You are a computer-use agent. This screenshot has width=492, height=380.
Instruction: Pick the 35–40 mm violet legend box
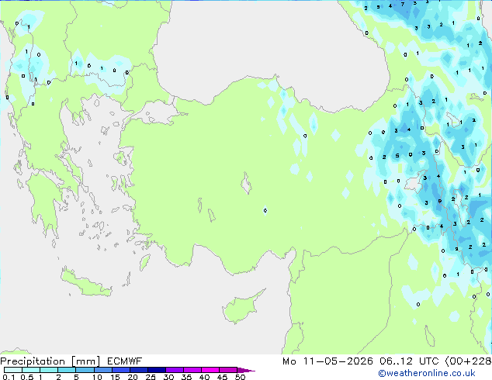click(192, 370)
